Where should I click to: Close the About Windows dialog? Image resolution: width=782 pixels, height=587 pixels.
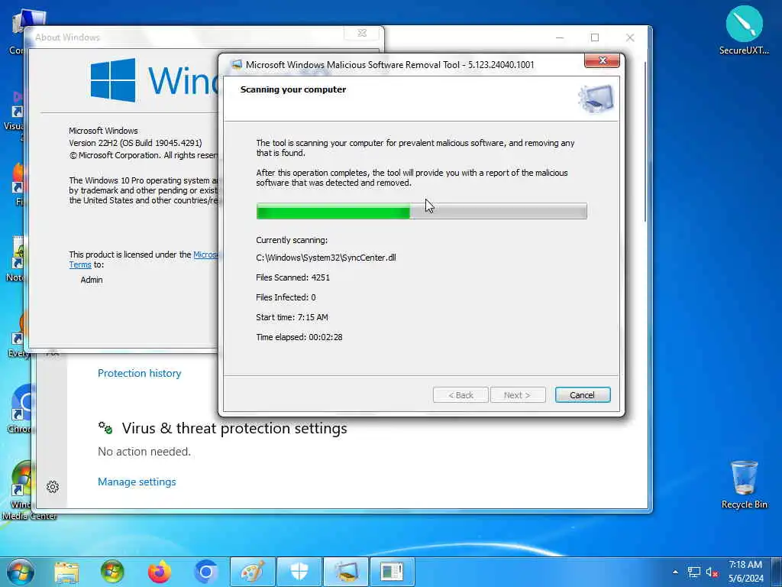[x=362, y=33]
